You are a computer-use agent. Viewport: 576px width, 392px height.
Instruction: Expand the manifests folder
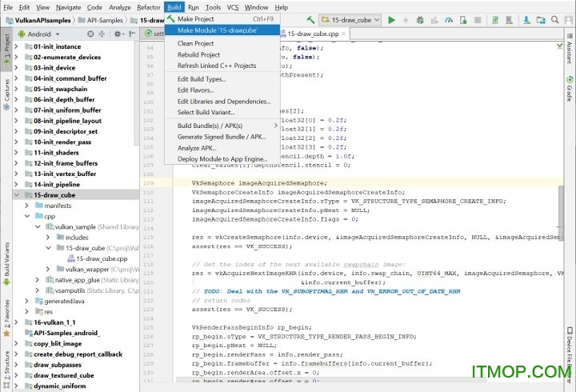(27, 206)
